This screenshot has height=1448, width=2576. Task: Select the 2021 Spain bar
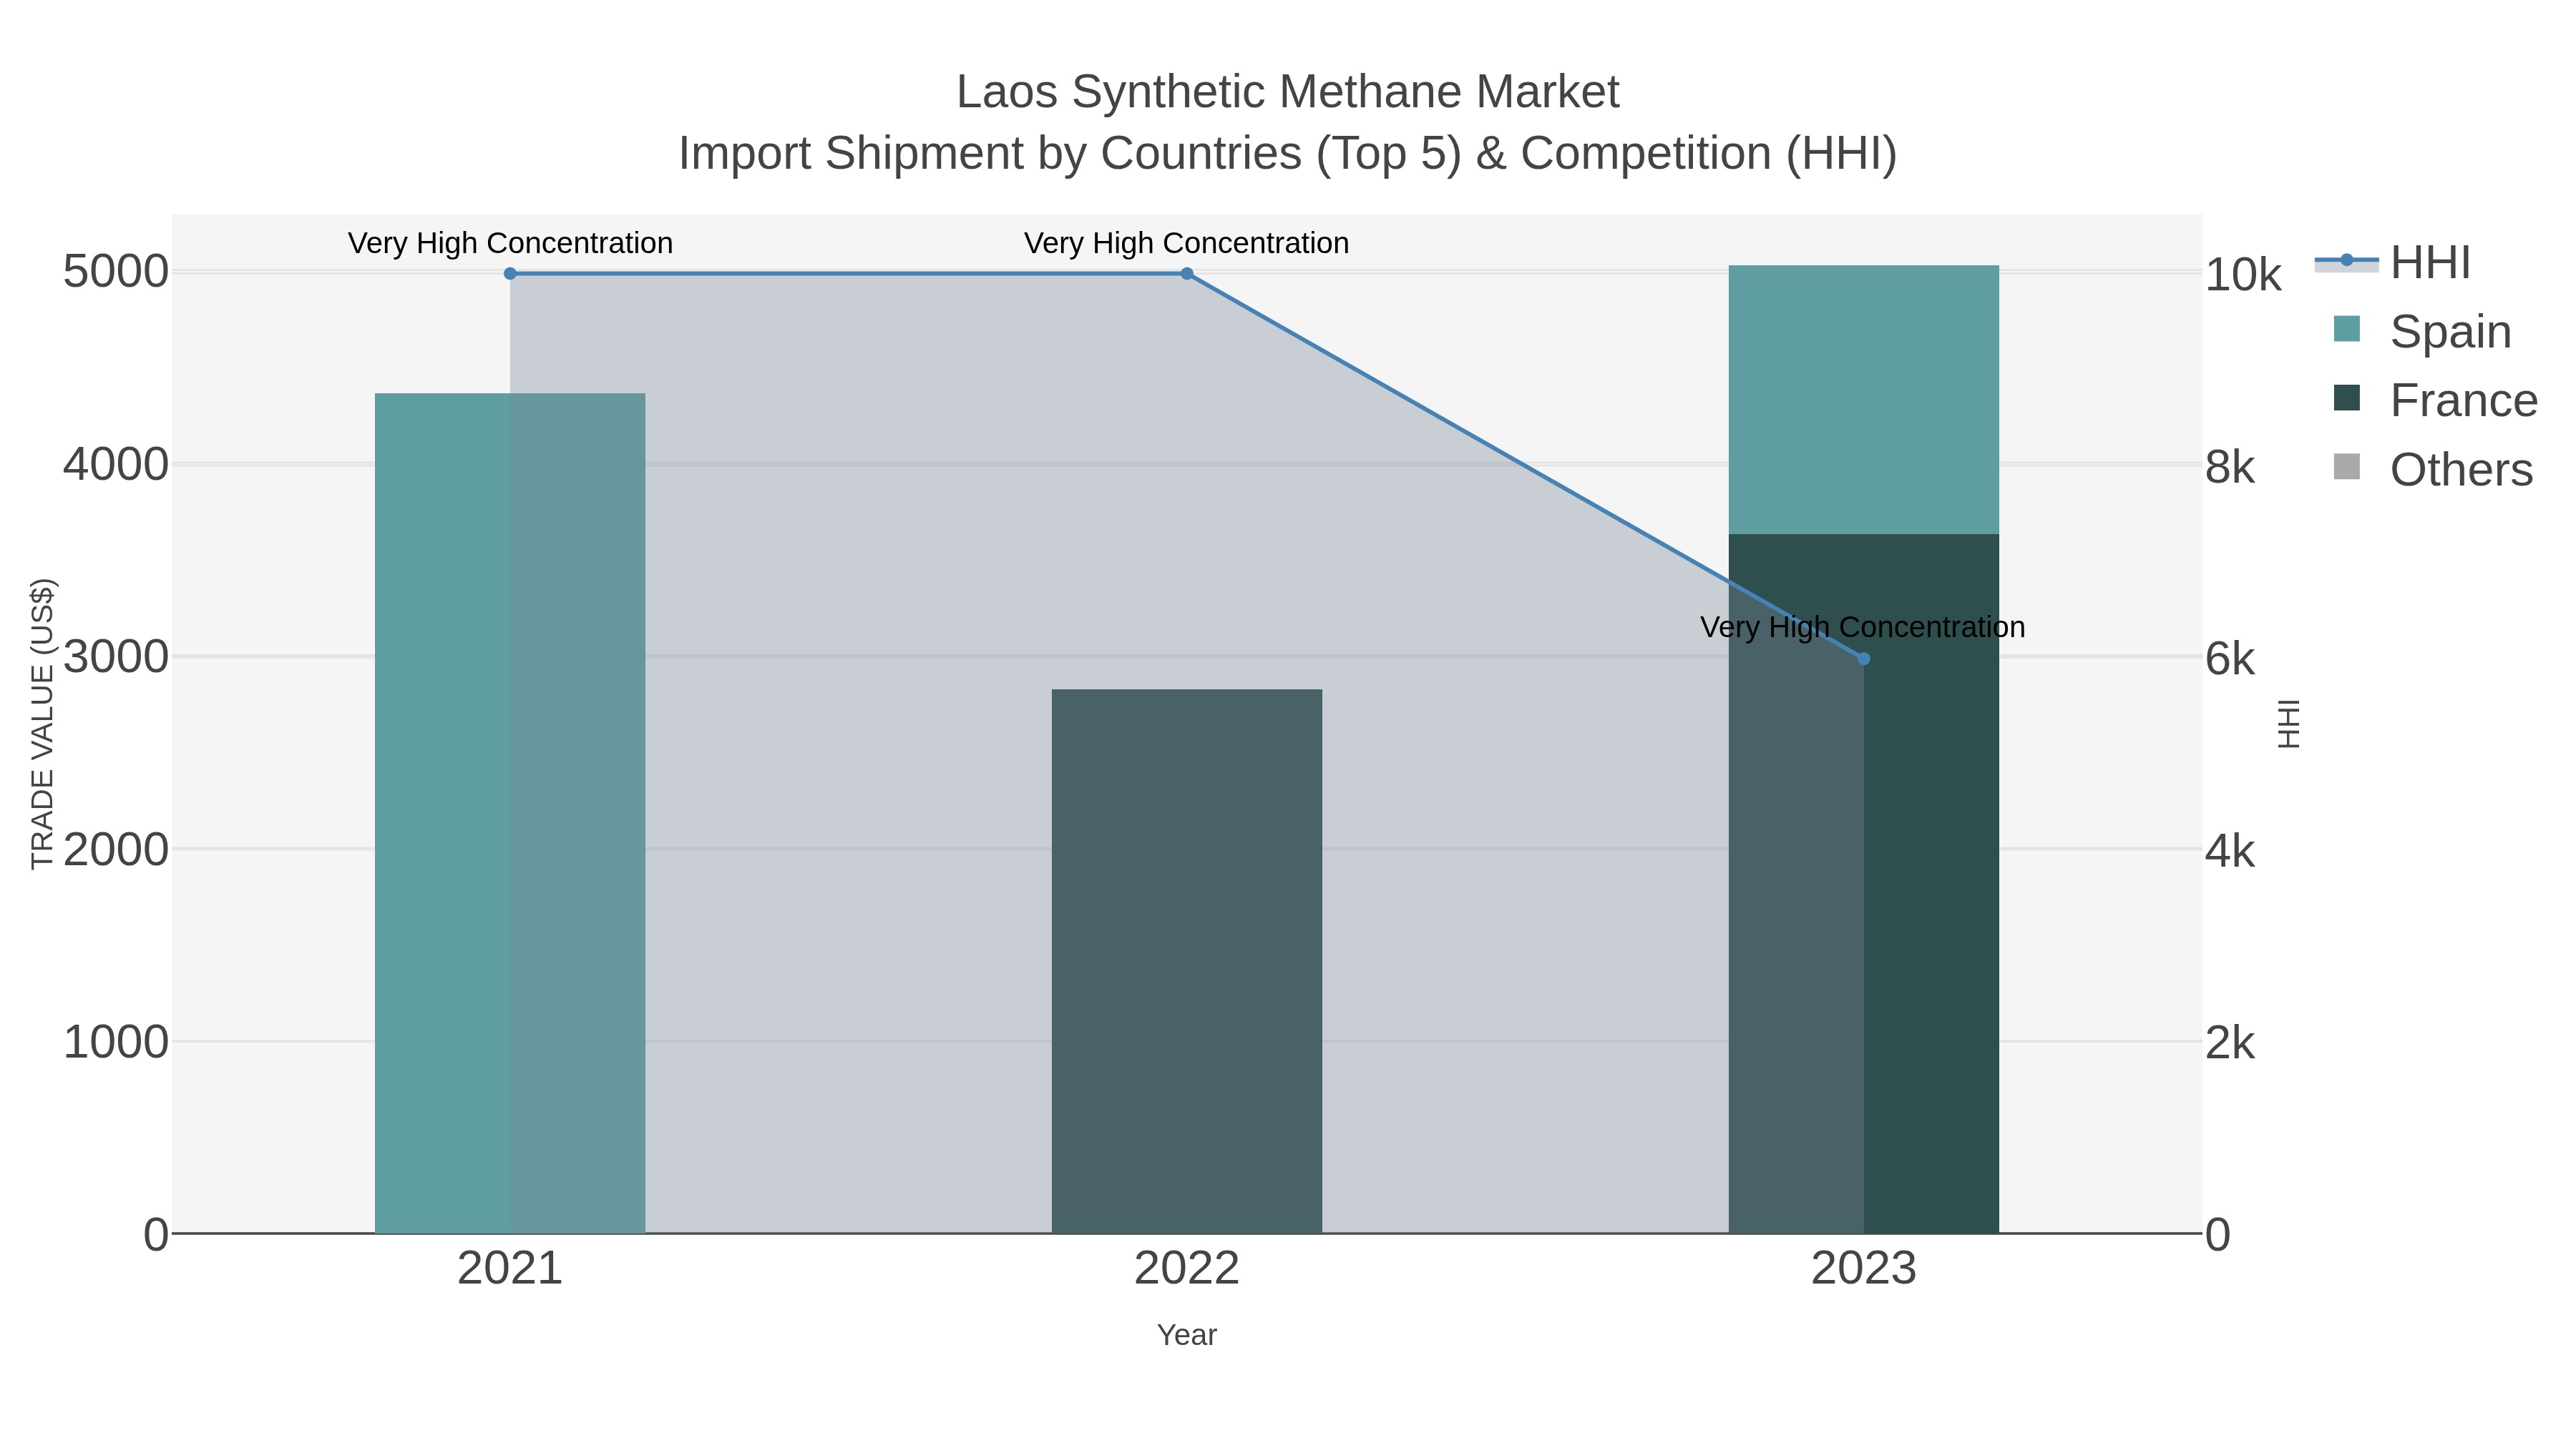point(510,814)
